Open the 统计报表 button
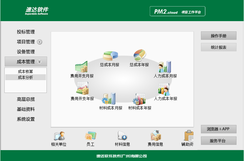 pos(219,47)
